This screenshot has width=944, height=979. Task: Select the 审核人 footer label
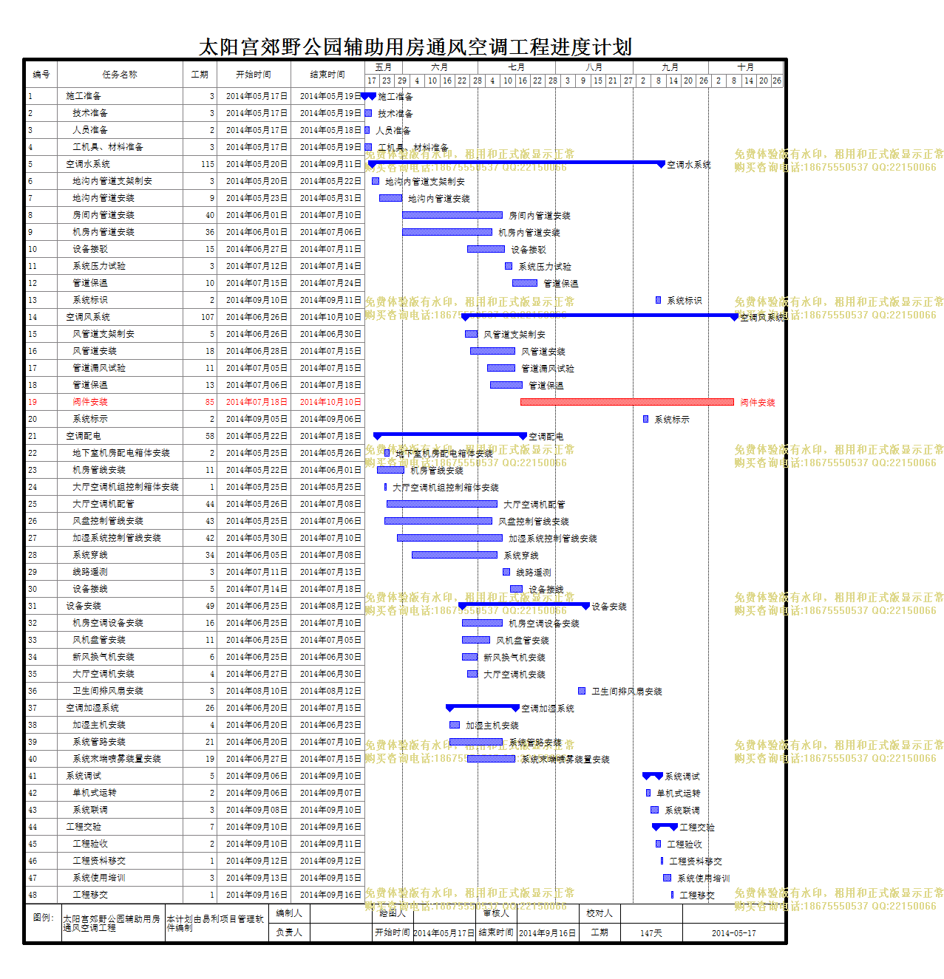496,913
